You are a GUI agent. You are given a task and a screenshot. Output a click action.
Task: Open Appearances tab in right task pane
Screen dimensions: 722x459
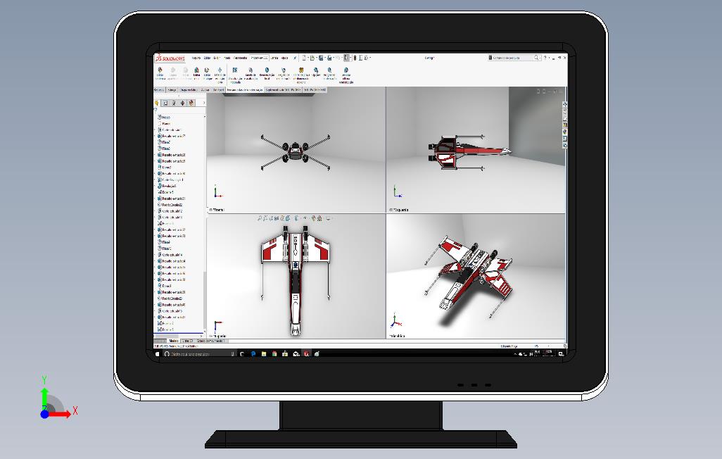(x=565, y=132)
